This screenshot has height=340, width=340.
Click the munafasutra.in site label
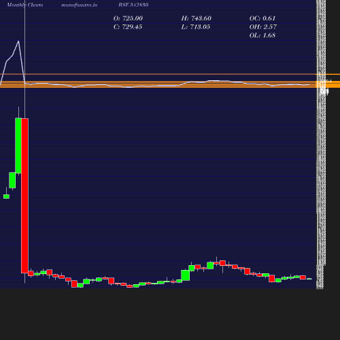click(79, 5)
